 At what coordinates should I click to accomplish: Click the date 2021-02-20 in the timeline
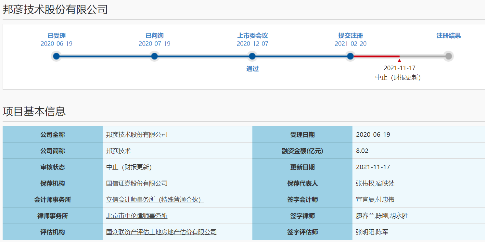coord(351,44)
